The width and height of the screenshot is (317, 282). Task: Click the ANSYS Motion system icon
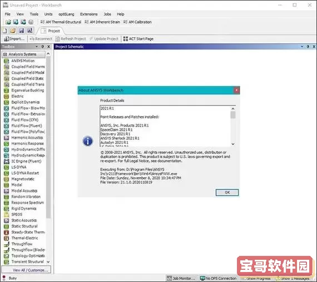(7, 61)
